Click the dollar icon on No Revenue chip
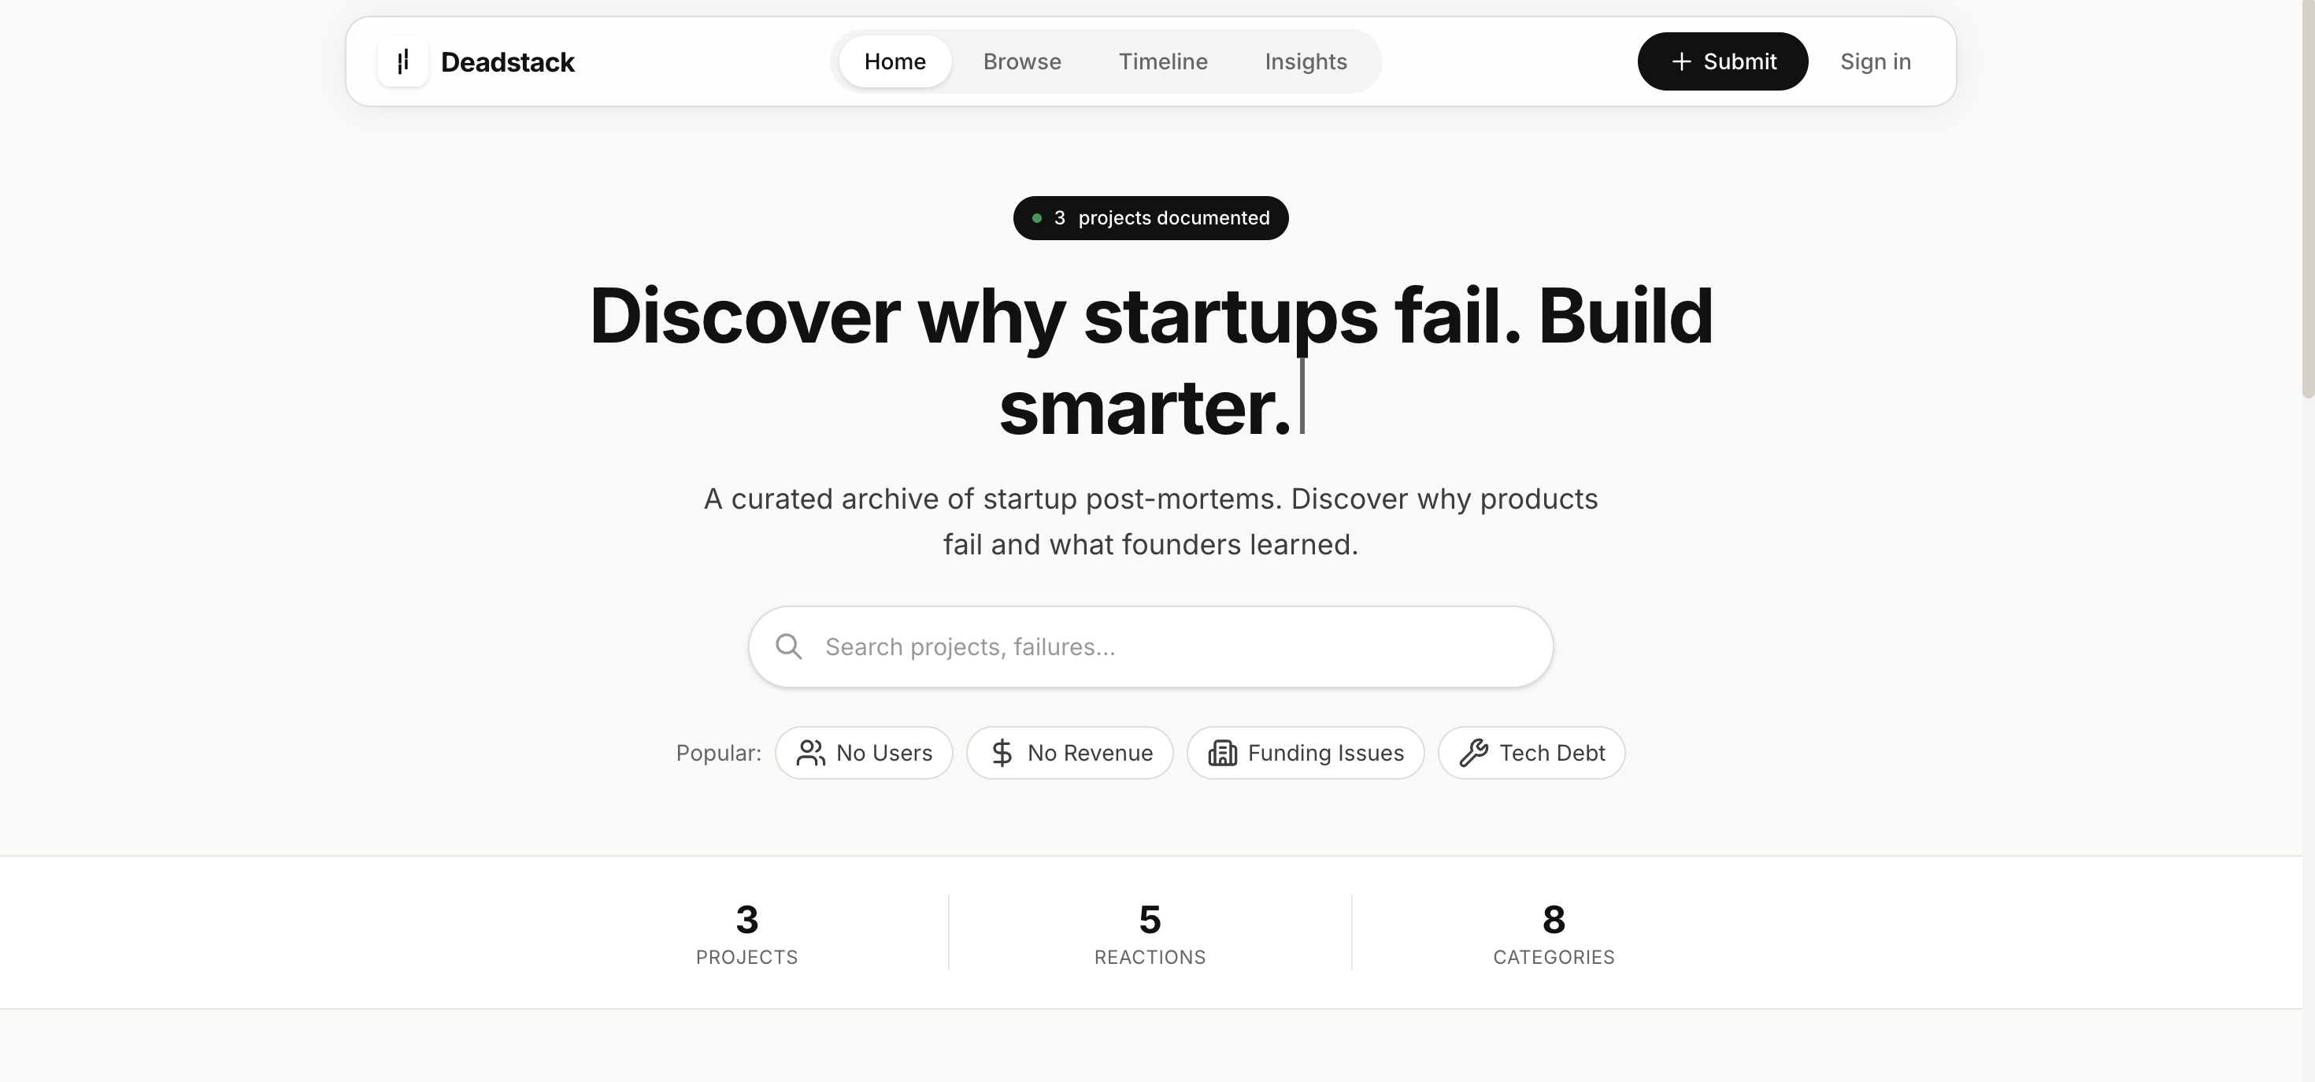This screenshot has width=2315, height=1082. pyautogui.click(x=1004, y=753)
